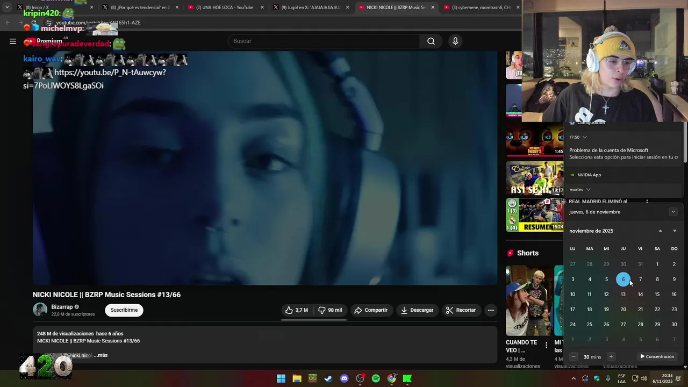Open the CUANDO TE VEO short
The width and height of the screenshot is (688, 387).
click(x=528, y=300)
